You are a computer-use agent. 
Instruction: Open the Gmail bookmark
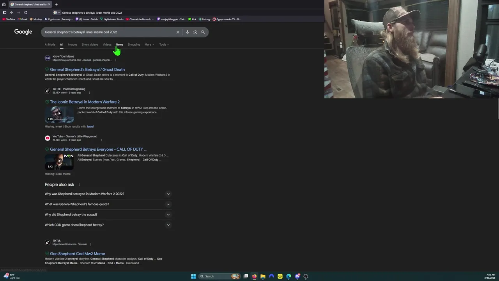point(23,19)
